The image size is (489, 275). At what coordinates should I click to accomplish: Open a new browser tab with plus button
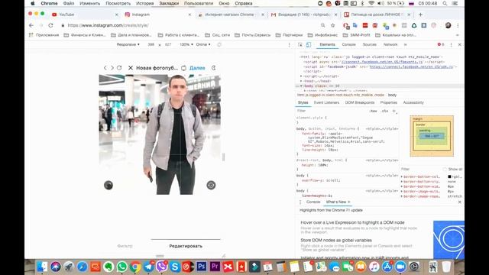(420, 15)
